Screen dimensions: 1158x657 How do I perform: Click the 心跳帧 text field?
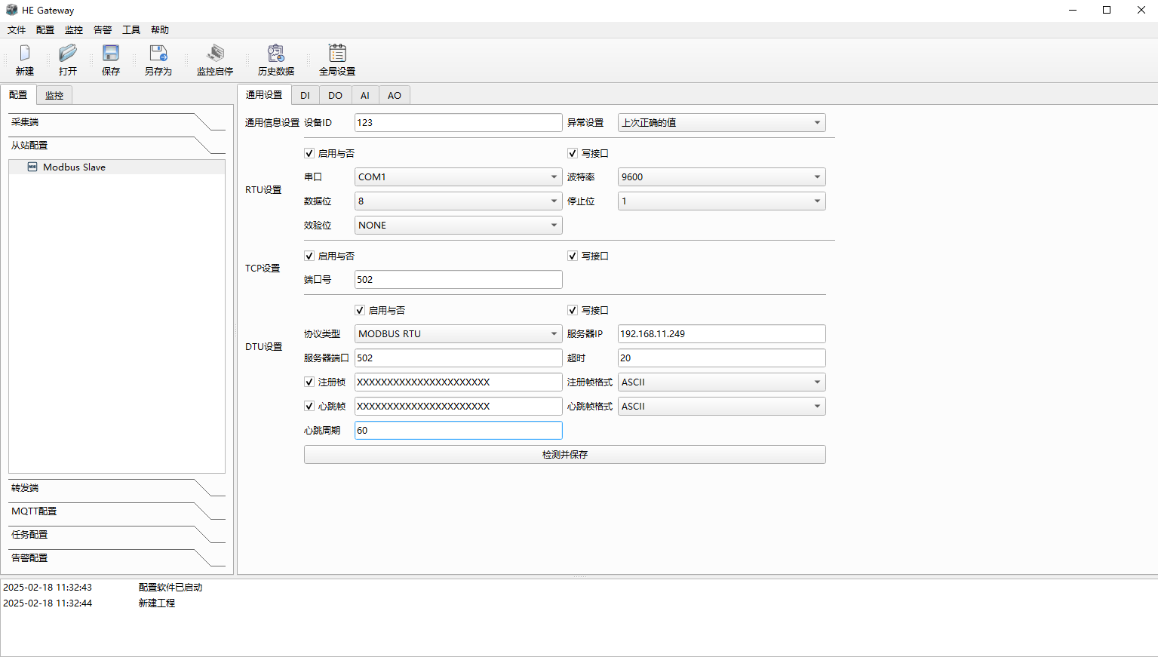(459, 406)
